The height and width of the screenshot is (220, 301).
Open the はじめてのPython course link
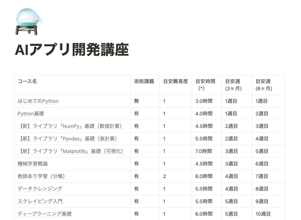coord(38,101)
